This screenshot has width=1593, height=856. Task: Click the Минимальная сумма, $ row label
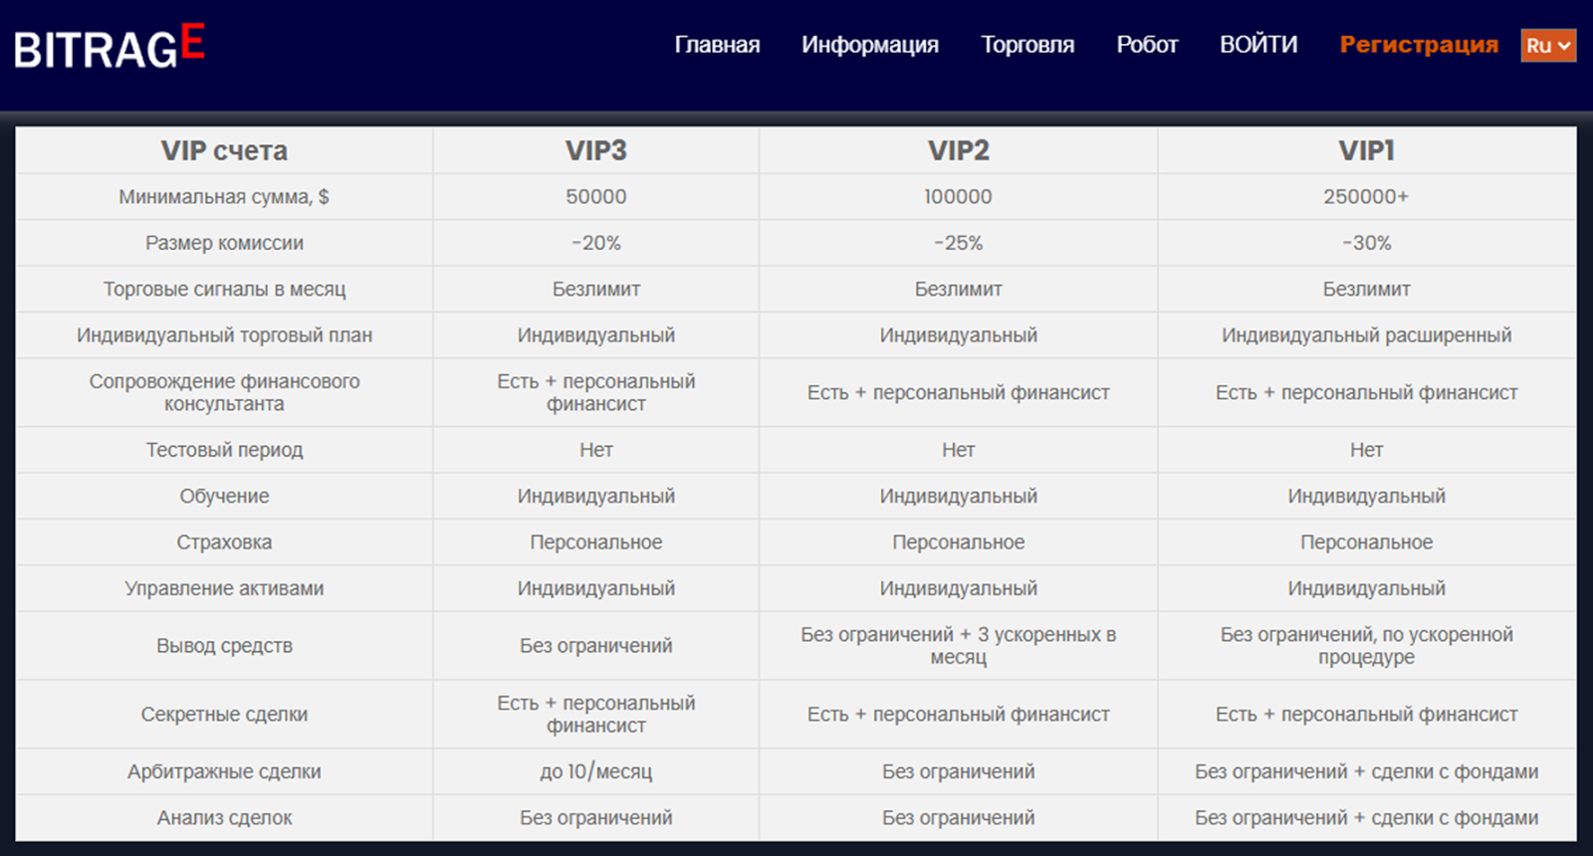(x=224, y=197)
